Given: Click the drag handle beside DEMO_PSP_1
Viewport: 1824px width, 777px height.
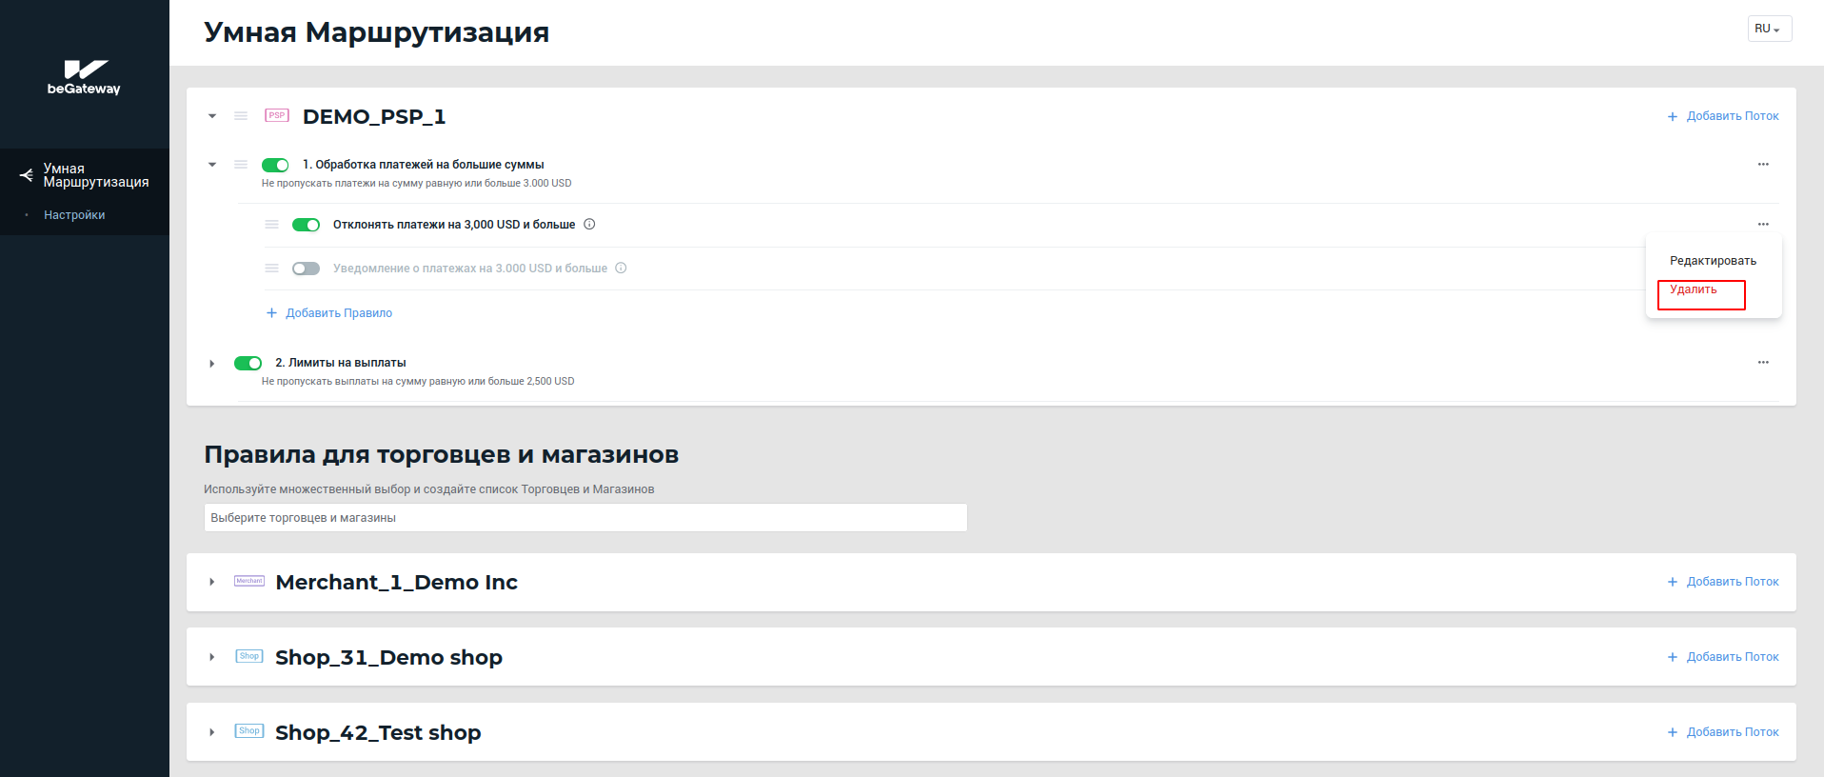Looking at the screenshot, I should pos(241,116).
